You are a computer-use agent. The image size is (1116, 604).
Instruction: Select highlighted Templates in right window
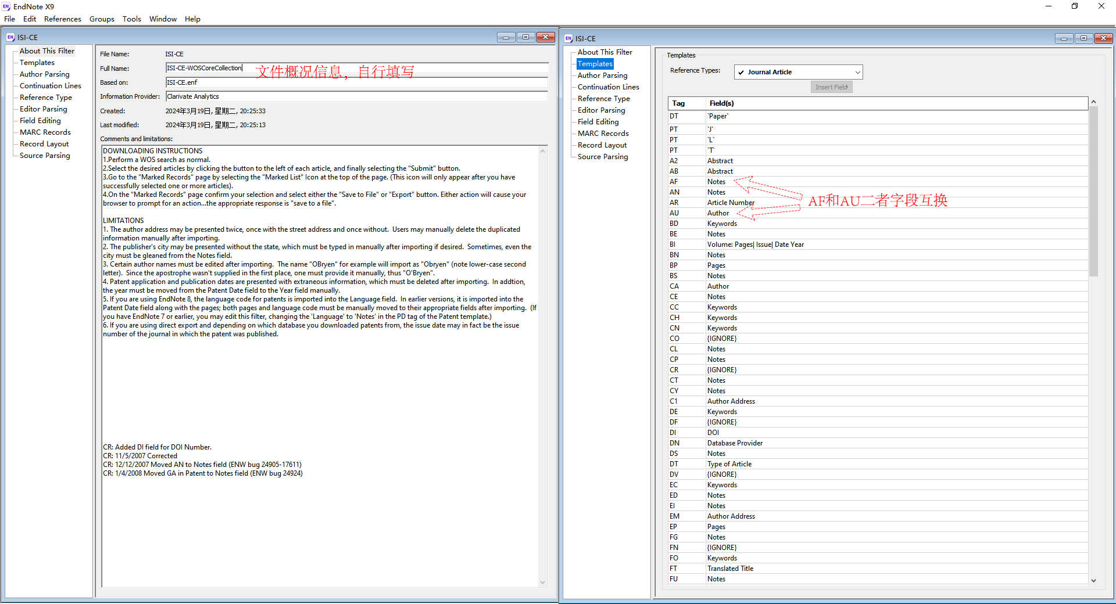595,64
